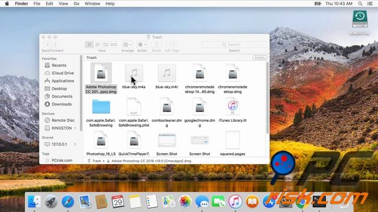This screenshot has width=378, height=212.
Task: Open Launchpad from the Dock
Action: [x=51, y=201]
